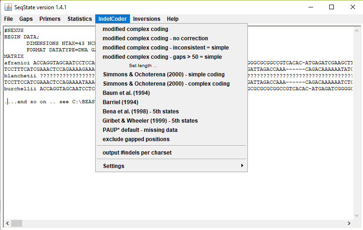This screenshot has width=363, height=230.
Task: Click Set length... entry
Action: click(x=143, y=66)
